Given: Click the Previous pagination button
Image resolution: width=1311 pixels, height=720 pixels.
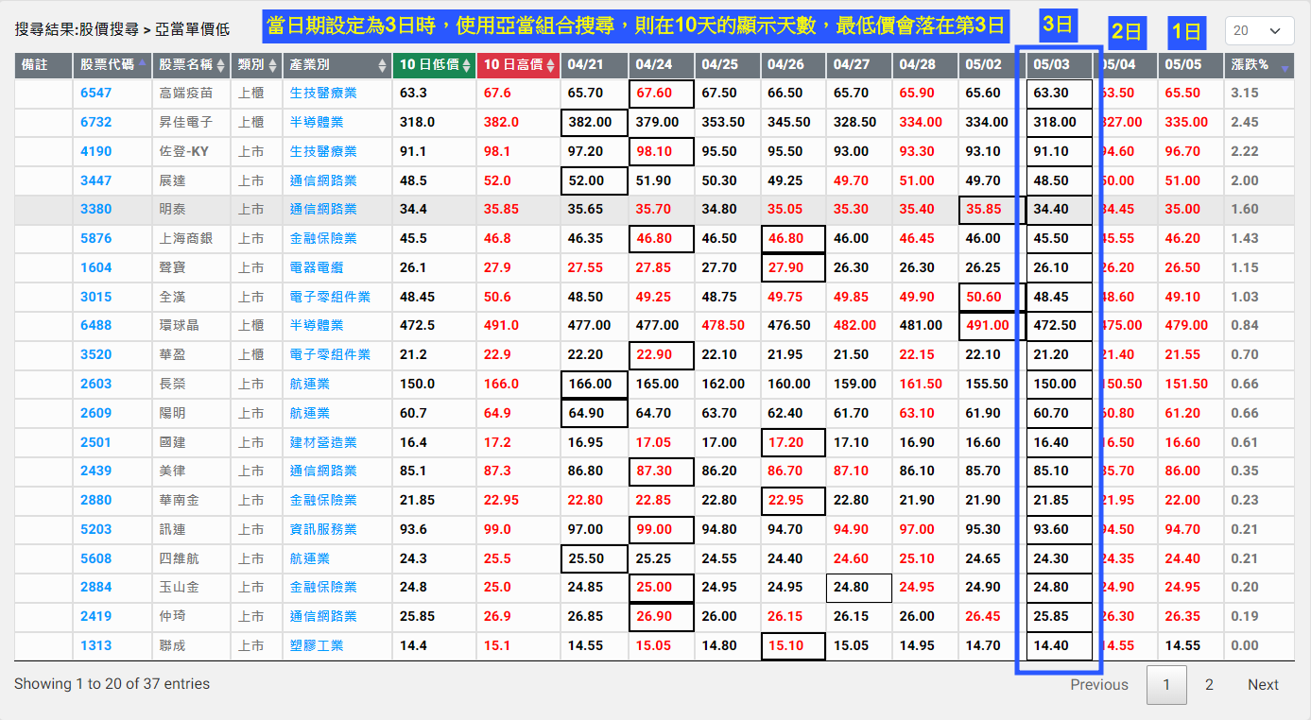Looking at the screenshot, I should (x=1098, y=685).
